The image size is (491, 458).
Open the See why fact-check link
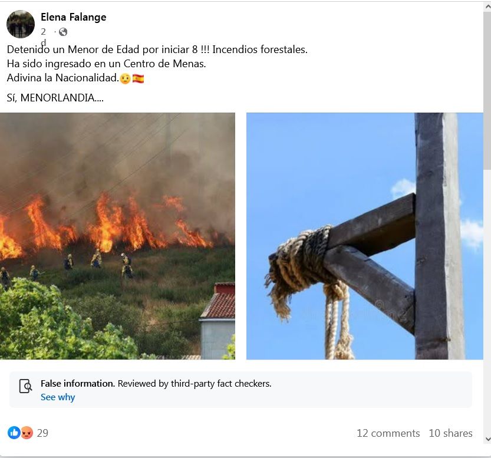(x=57, y=397)
